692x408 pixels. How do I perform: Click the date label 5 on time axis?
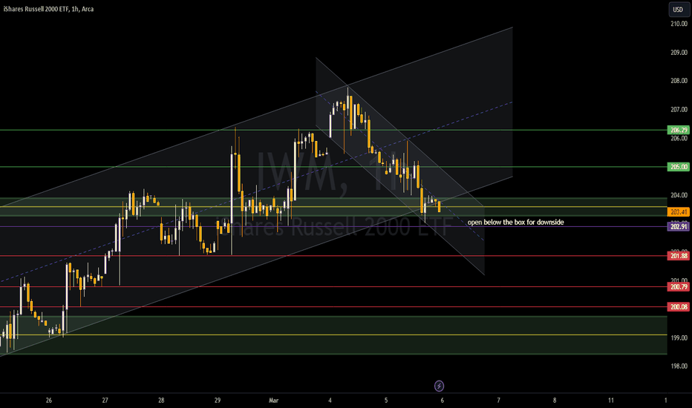(386, 401)
